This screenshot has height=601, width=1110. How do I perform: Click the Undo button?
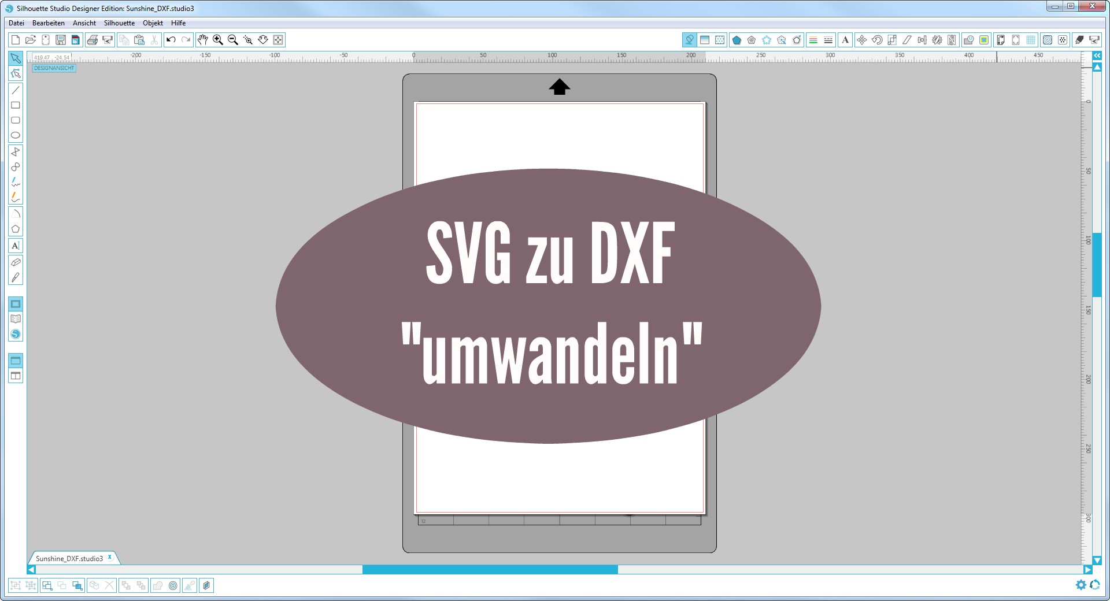click(x=171, y=40)
